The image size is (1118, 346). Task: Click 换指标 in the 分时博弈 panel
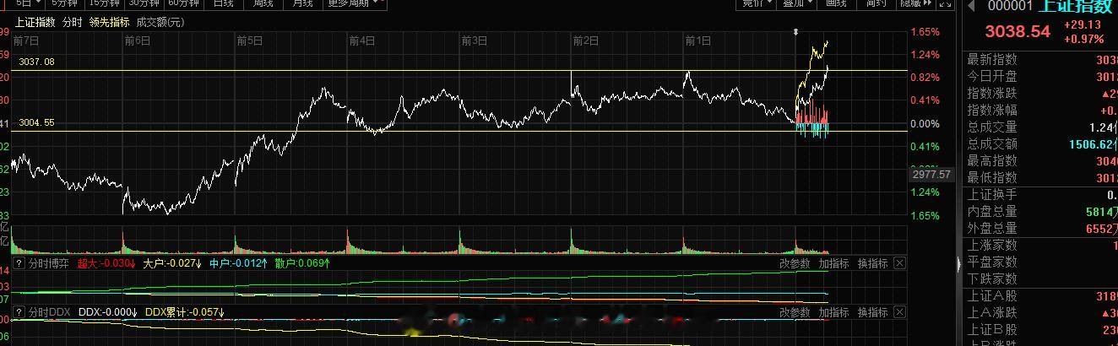[x=873, y=263]
